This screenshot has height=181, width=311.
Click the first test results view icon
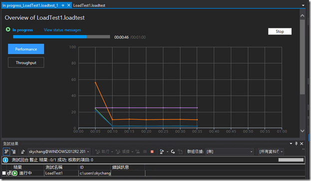[6, 152]
